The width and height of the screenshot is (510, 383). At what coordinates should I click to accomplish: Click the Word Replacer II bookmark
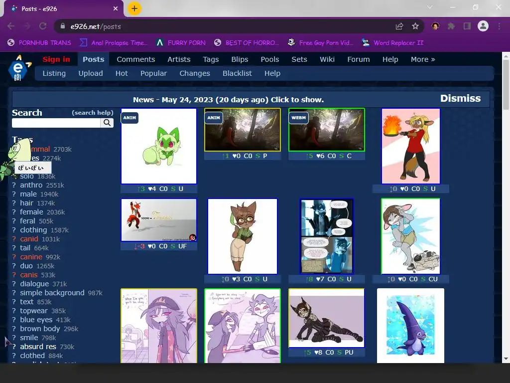[392, 43]
